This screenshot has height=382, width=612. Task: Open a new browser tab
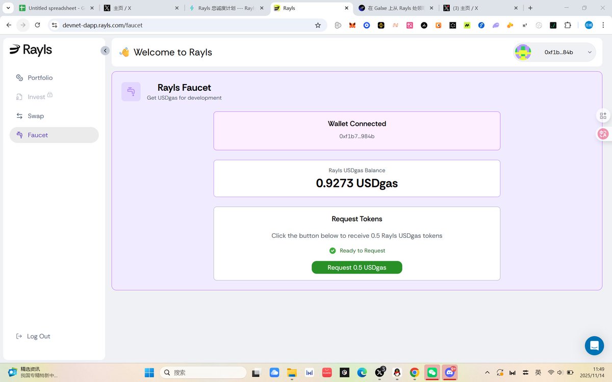(530, 8)
